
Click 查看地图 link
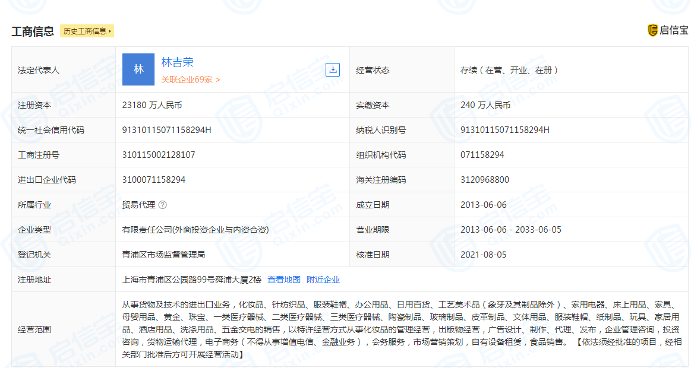tap(284, 280)
